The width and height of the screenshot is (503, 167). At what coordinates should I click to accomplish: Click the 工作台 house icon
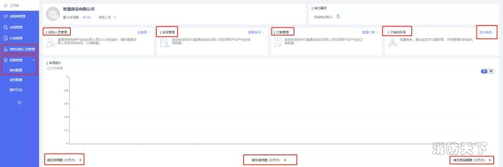pos(6,6)
